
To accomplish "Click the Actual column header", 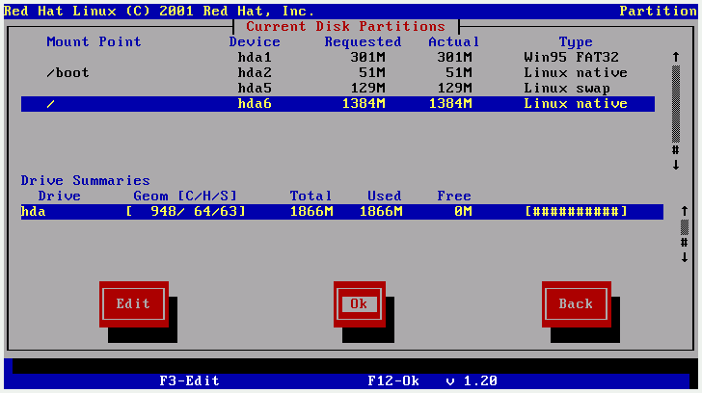I will click(x=453, y=42).
